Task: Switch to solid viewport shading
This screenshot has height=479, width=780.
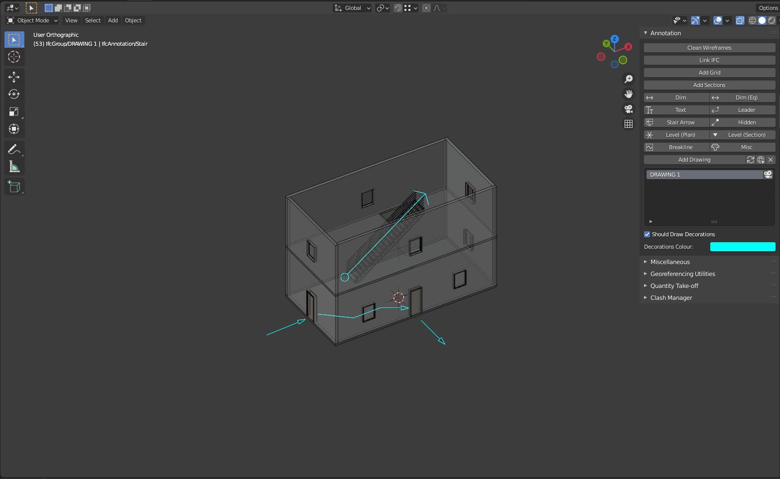Action: pos(762,20)
